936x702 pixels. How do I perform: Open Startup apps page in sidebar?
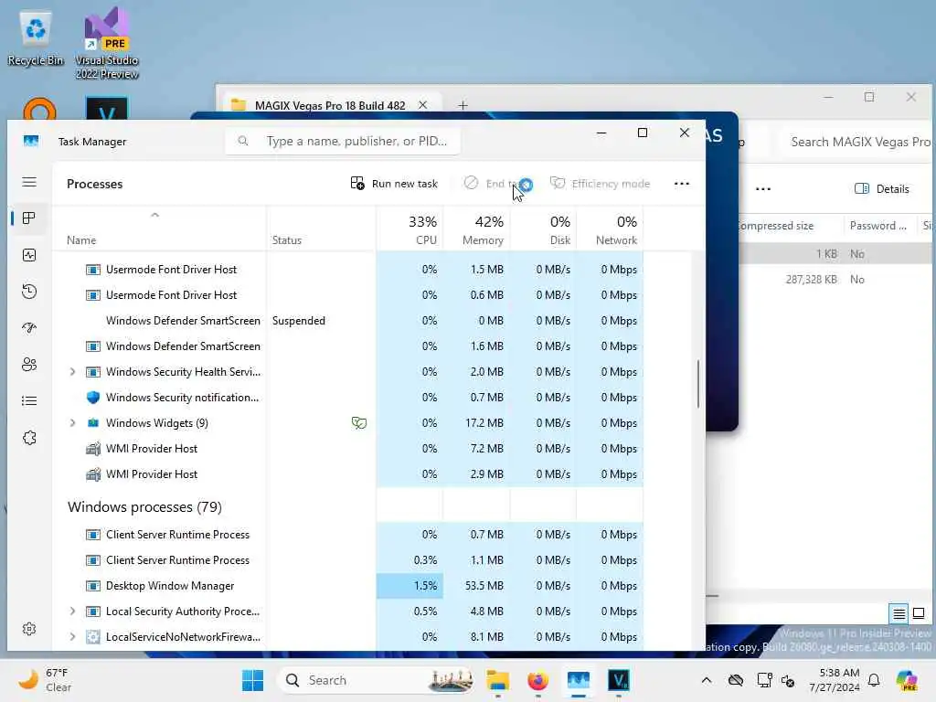[x=29, y=328]
